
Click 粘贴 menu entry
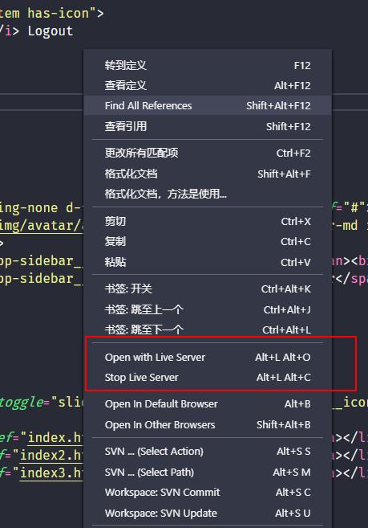point(208,262)
